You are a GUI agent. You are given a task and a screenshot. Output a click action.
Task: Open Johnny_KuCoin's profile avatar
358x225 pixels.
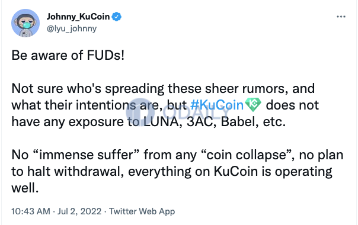point(25,23)
